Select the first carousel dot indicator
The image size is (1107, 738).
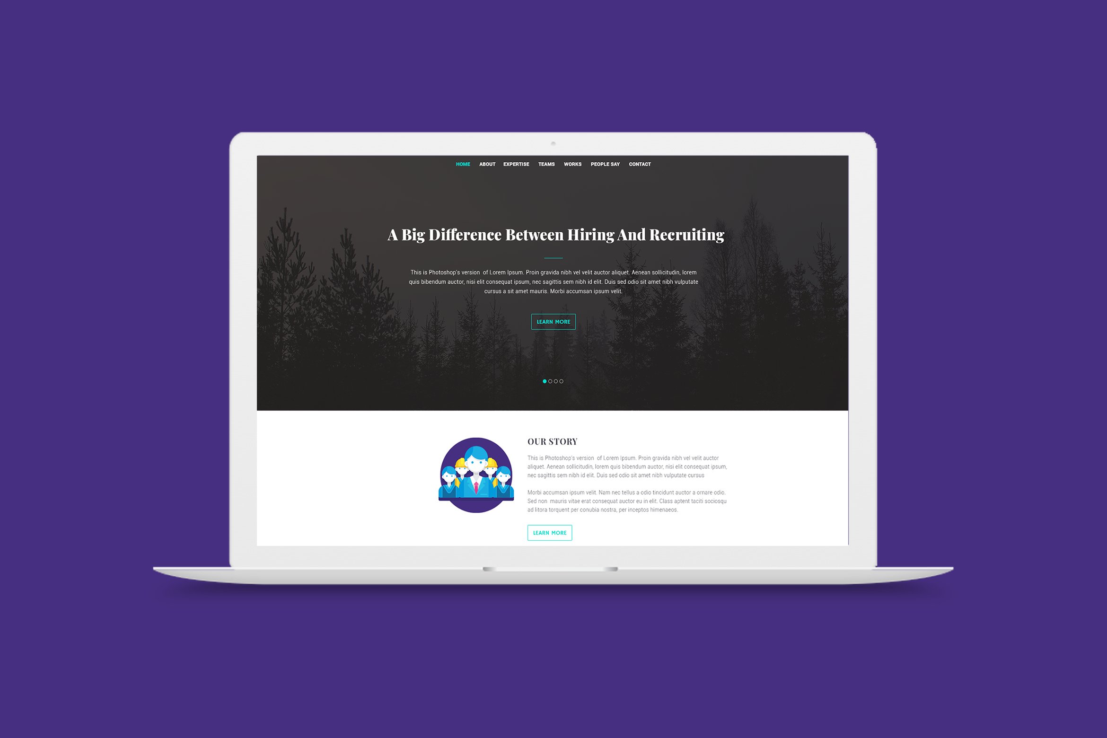coord(545,380)
